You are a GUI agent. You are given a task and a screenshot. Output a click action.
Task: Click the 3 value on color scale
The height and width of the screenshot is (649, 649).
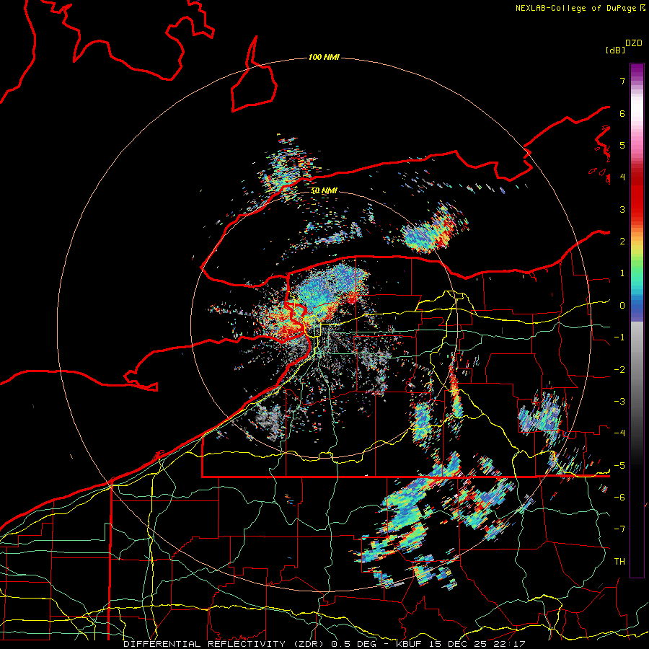tap(622, 209)
